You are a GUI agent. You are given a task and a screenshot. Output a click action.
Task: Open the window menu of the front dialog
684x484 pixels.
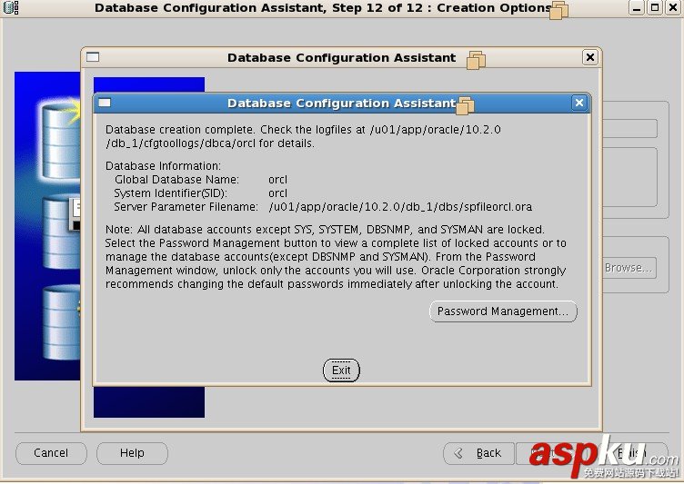coord(105,103)
